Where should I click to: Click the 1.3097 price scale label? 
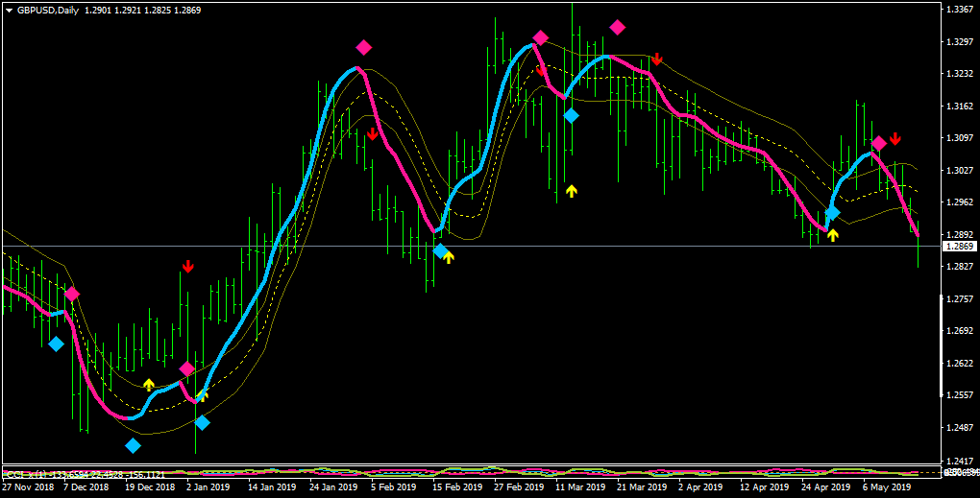coord(958,138)
